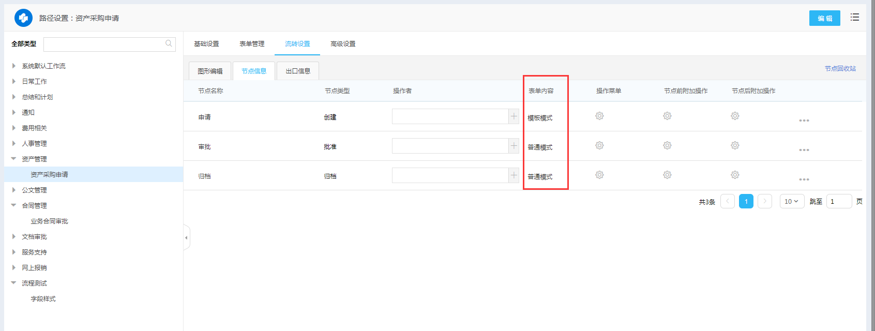The height and width of the screenshot is (331, 875).
Task: Select 业务合同审批 in the workflow tree
Action: click(x=49, y=221)
